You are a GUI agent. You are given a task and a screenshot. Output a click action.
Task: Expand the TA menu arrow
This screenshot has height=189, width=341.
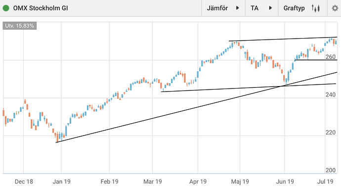pos(270,8)
